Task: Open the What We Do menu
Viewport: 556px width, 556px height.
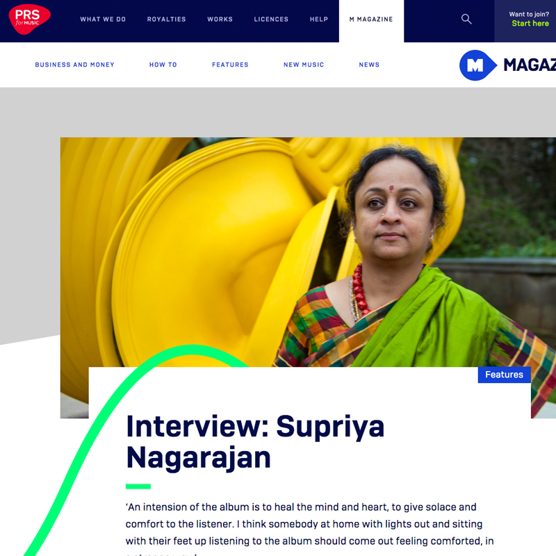Action: [103, 19]
